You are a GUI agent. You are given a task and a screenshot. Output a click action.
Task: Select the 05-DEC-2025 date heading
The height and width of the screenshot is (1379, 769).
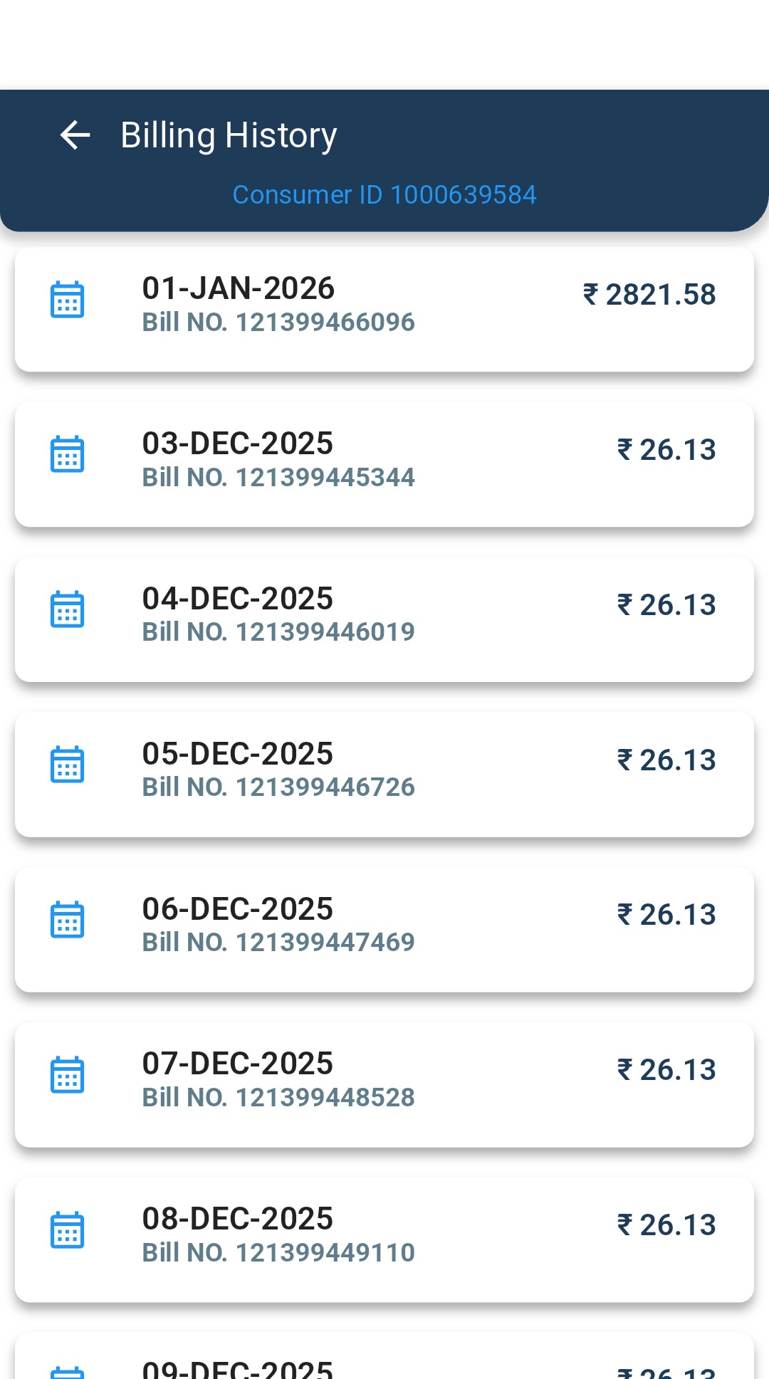[238, 754]
